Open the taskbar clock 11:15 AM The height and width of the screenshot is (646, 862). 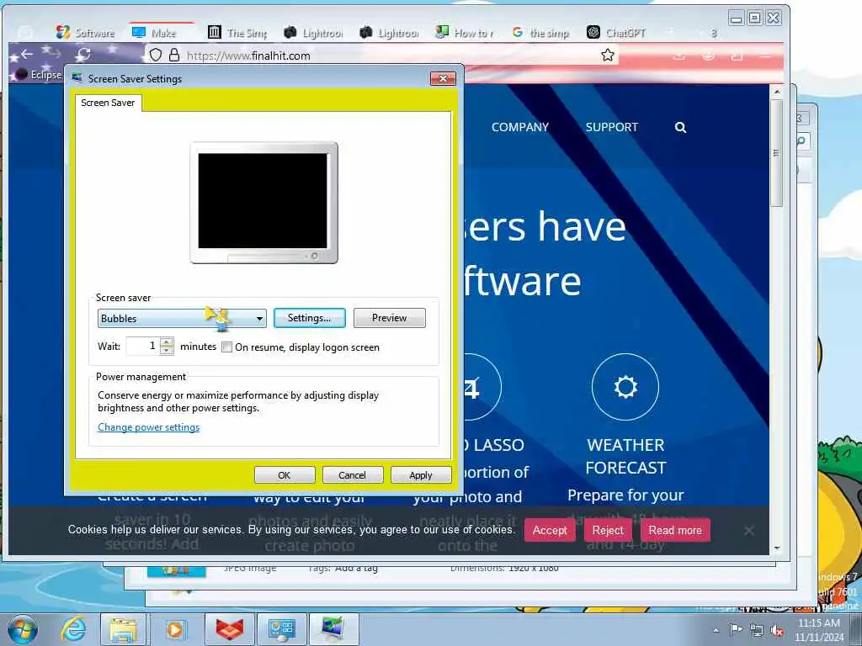(819, 630)
